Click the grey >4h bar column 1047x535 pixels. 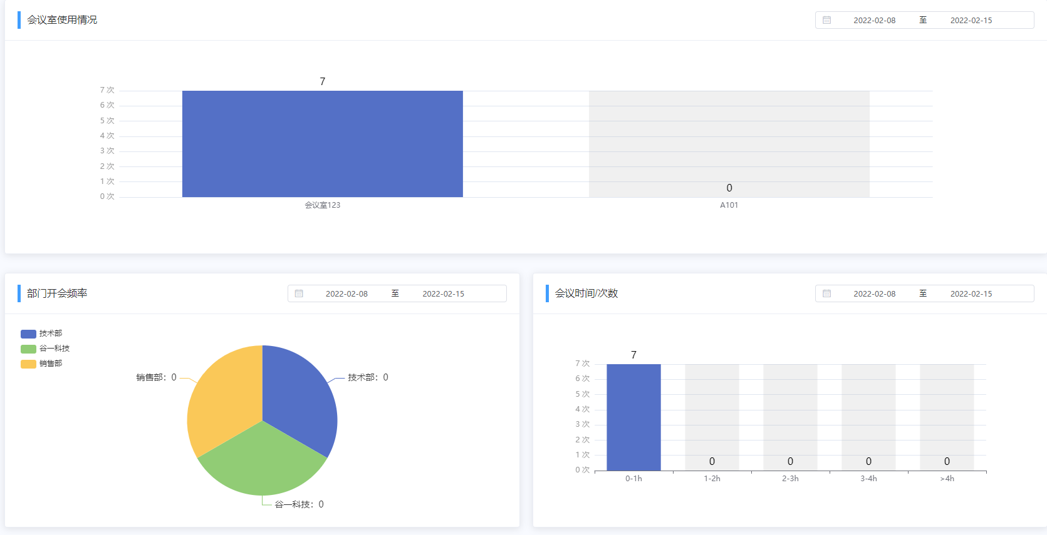pos(947,417)
